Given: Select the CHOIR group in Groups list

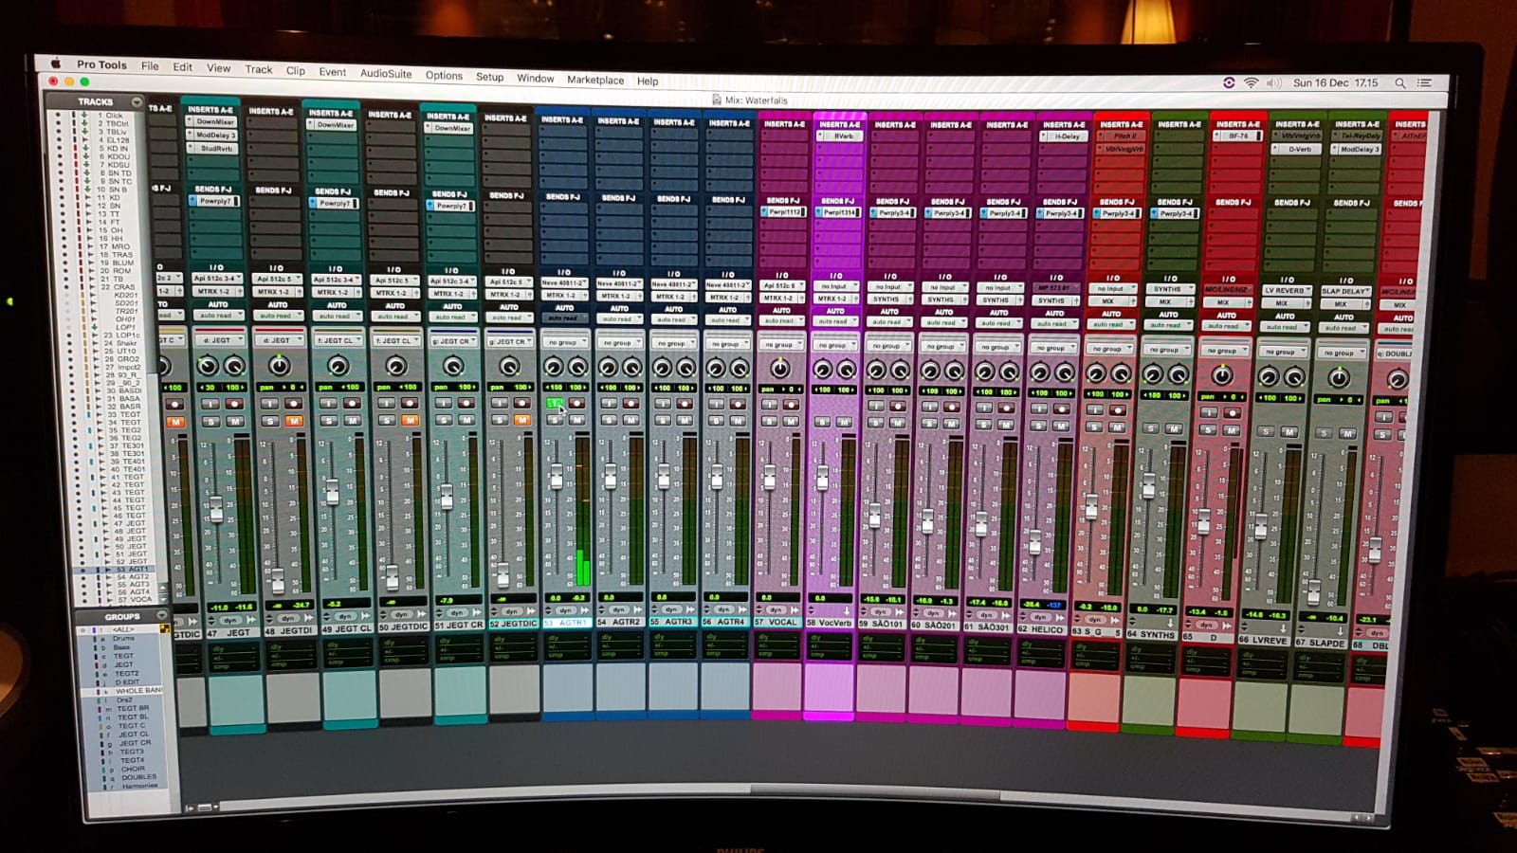Looking at the screenshot, I should point(133,769).
